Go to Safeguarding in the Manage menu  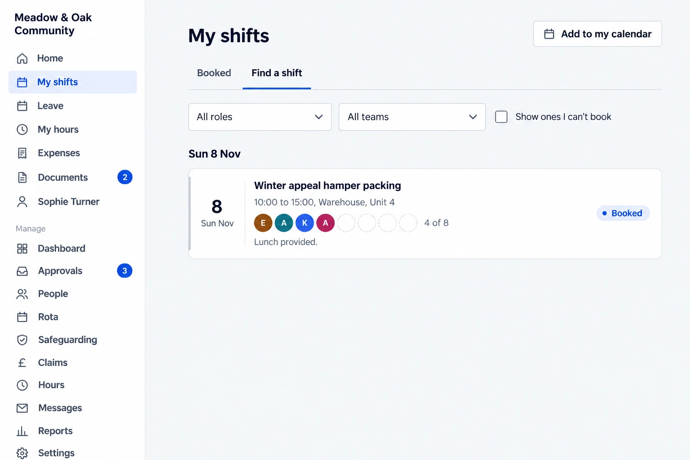coord(73,340)
